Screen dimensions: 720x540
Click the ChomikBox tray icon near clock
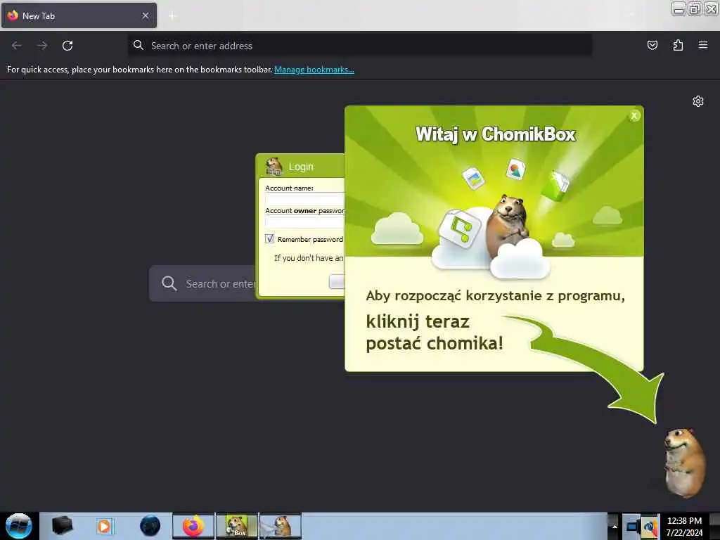pos(650,527)
